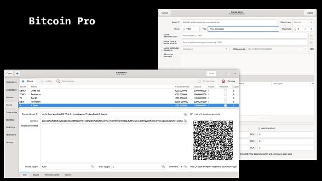Switch to the Epochs tab

pos(68,175)
